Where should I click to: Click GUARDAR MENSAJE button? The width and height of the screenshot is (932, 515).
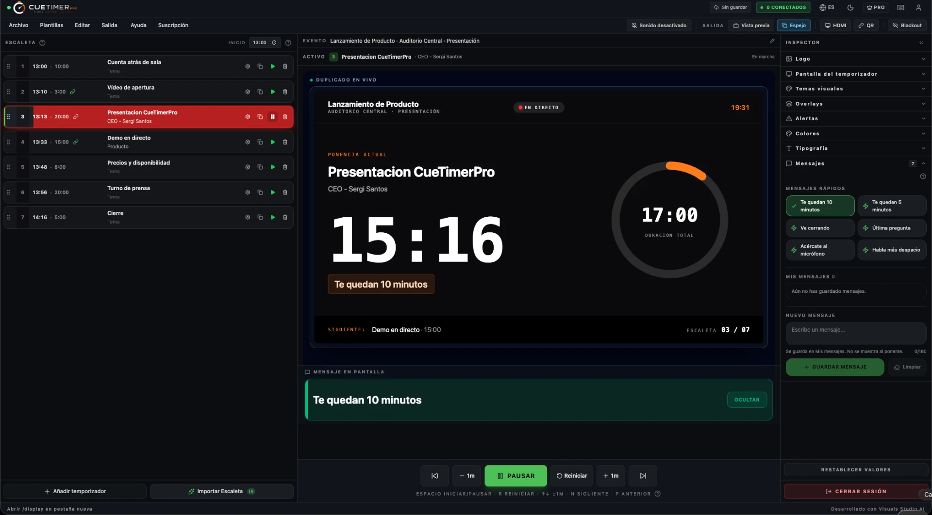(834, 367)
